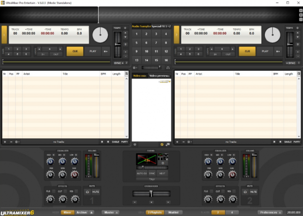Open video mix settings gear

click(x=135, y=144)
